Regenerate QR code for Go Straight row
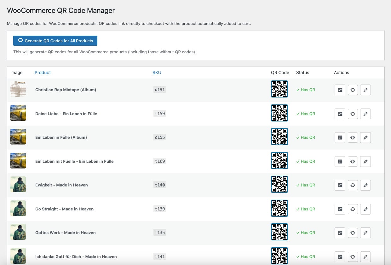Screen dimensions: 391x265 pos(353,209)
